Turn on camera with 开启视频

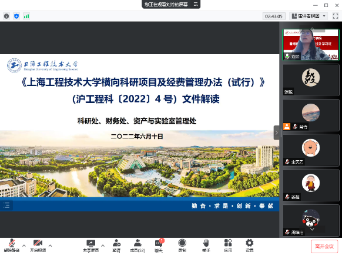pyautogui.click(x=38, y=246)
